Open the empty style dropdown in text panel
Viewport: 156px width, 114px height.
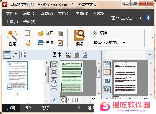click(125, 55)
